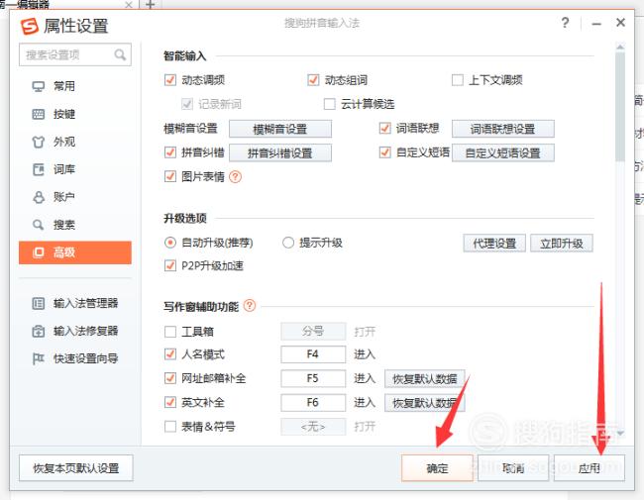The height and width of the screenshot is (500, 644).
Task: Open the 搜索 magnifier icon in sidebar
Action: [39, 225]
